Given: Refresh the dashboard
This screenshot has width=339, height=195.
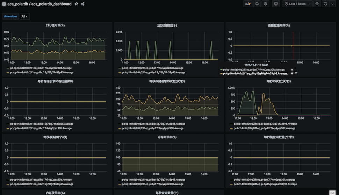Looking at the screenshot, I should (325, 4).
